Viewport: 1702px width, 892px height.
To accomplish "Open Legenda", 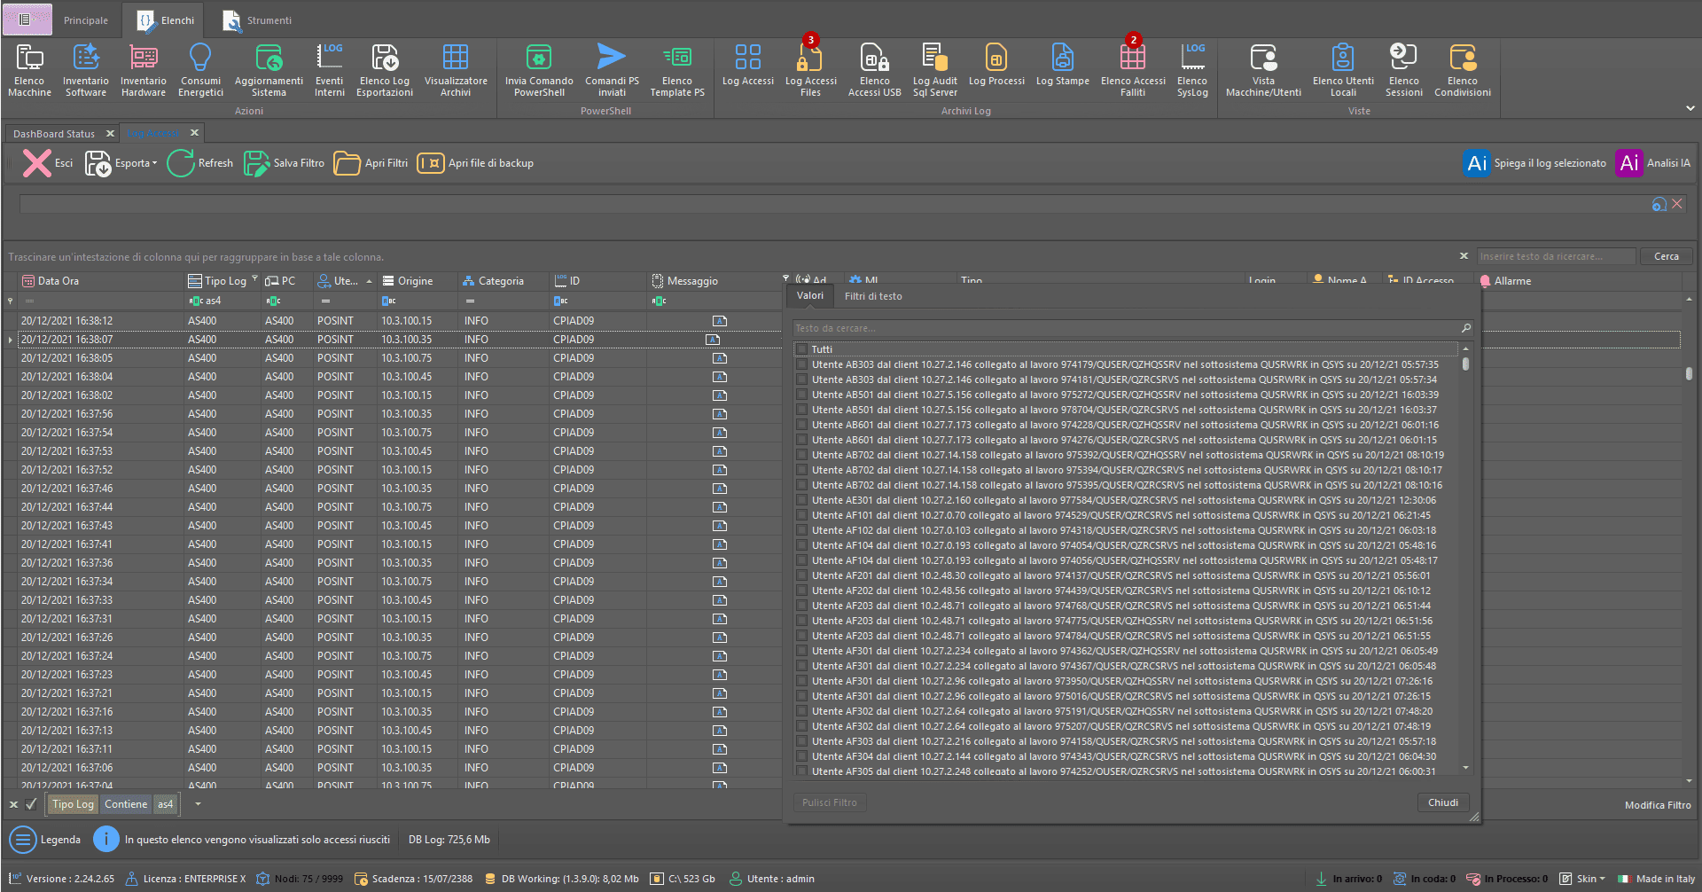I will [x=46, y=839].
